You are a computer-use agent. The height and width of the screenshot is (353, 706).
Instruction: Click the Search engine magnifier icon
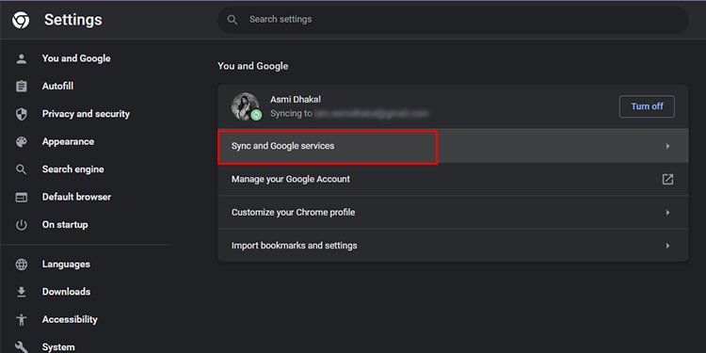click(x=21, y=169)
